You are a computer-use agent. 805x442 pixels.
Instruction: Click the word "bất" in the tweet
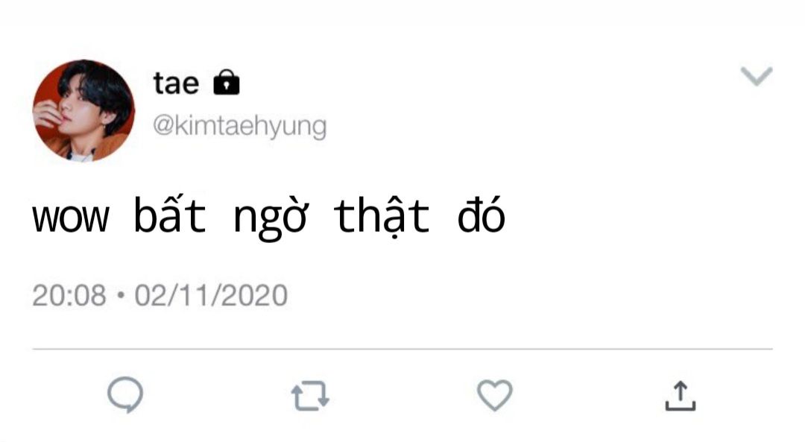(x=170, y=216)
